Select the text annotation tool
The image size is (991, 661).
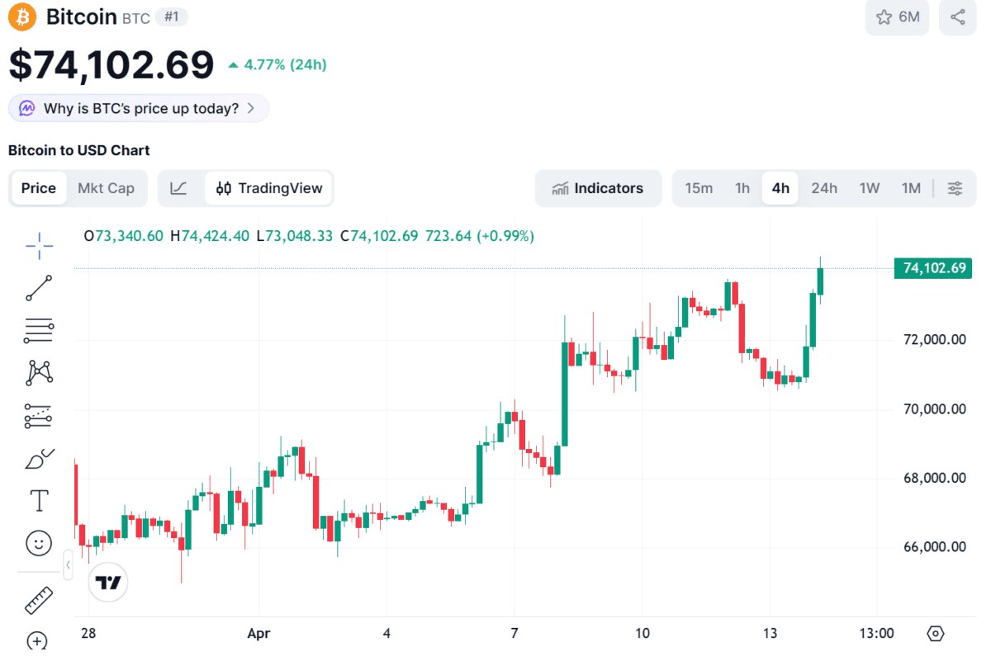click(39, 501)
